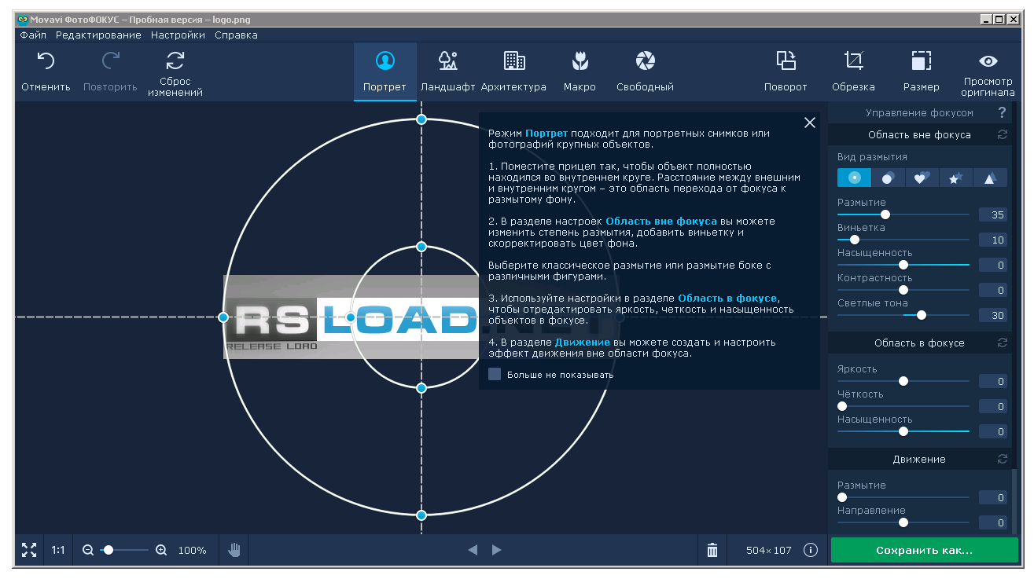Open the Размер resize tool

point(921,71)
